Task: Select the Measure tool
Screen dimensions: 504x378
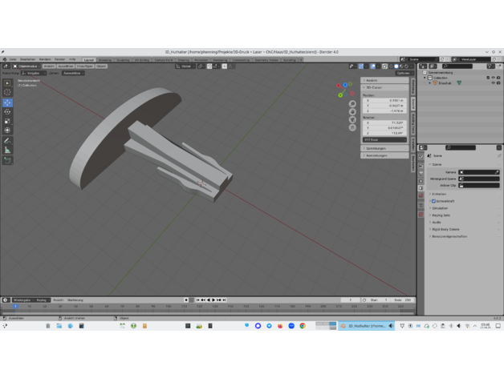Action: (x=8, y=150)
